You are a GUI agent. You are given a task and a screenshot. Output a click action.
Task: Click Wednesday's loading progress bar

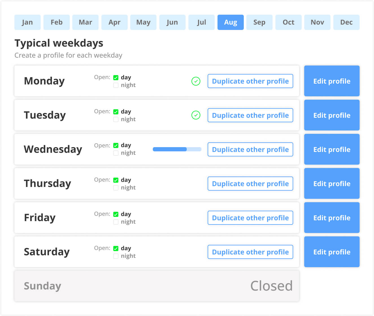(x=177, y=149)
